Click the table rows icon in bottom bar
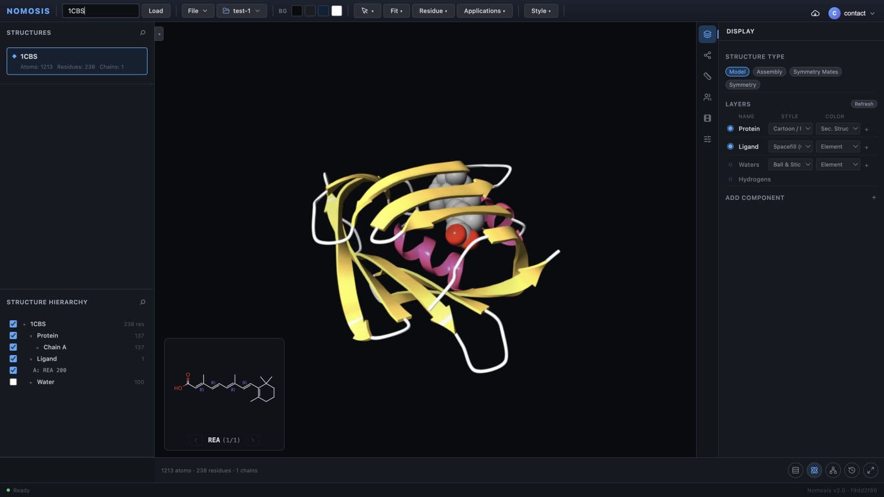 click(796, 470)
